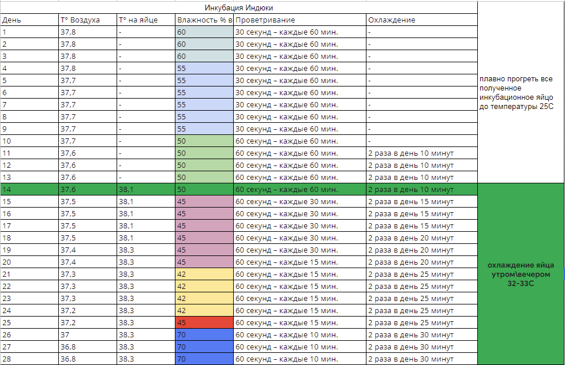Select egg temperature '38,3' in day 25 row

click(146, 322)
